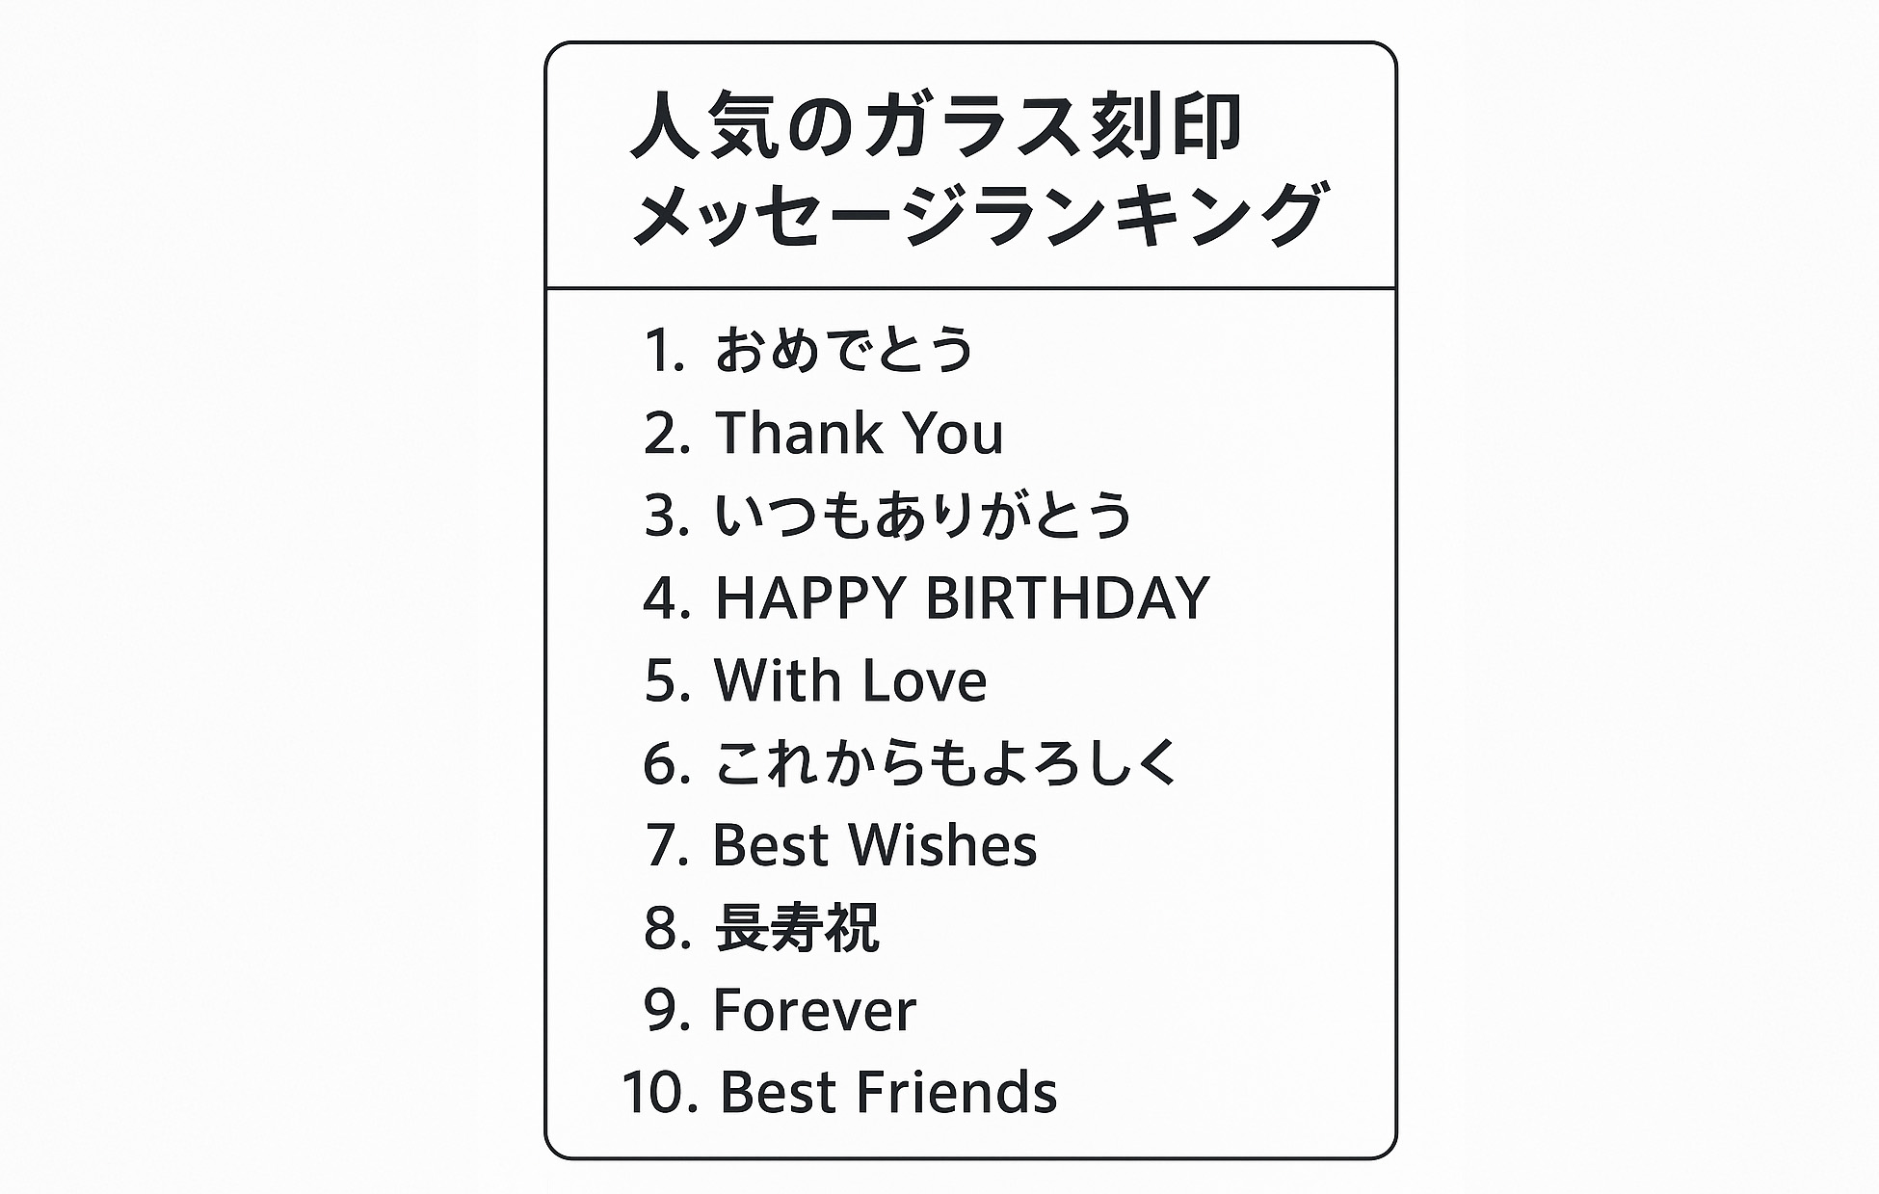
Task: Select the いつもありがとう entry
Action: click(922, 515)
